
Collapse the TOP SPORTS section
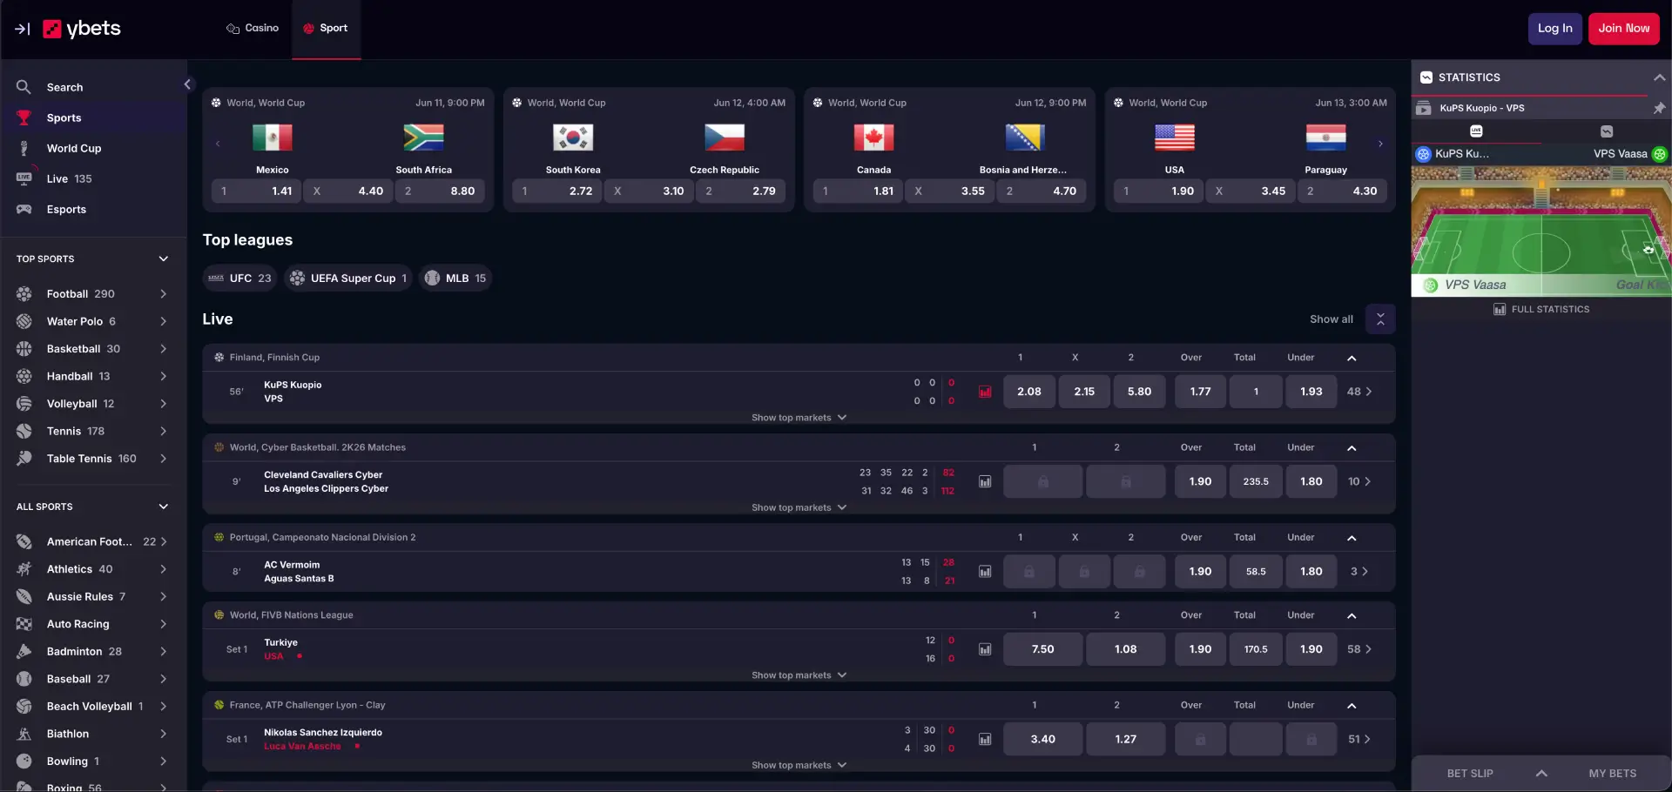[163, 258]
